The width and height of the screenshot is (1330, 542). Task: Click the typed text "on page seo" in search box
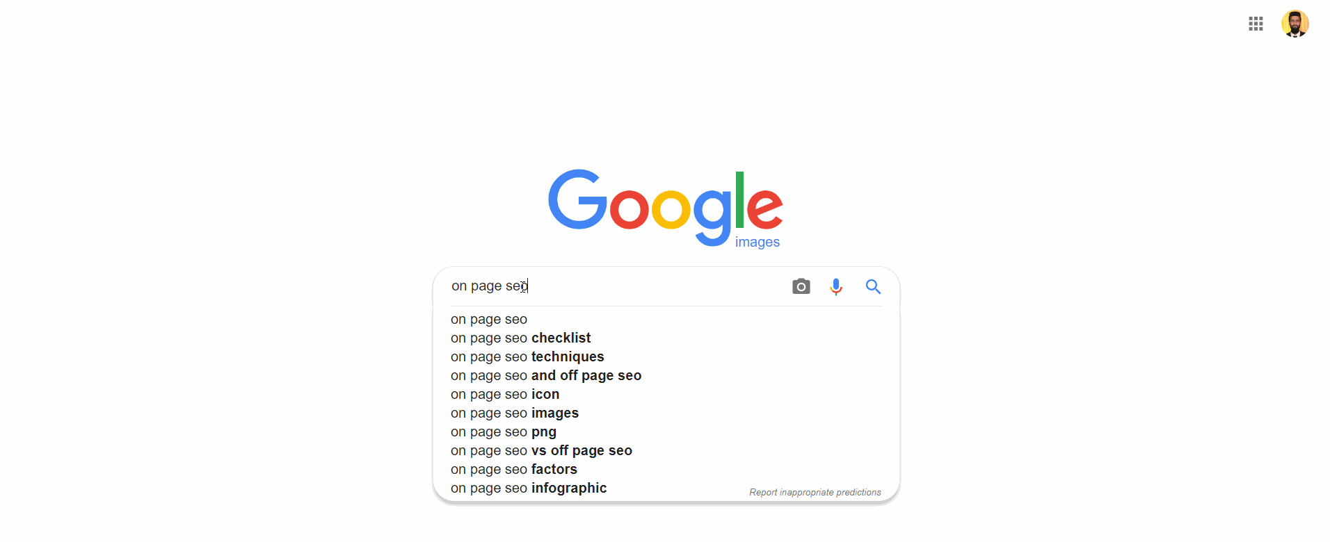(x=487, y=286)
